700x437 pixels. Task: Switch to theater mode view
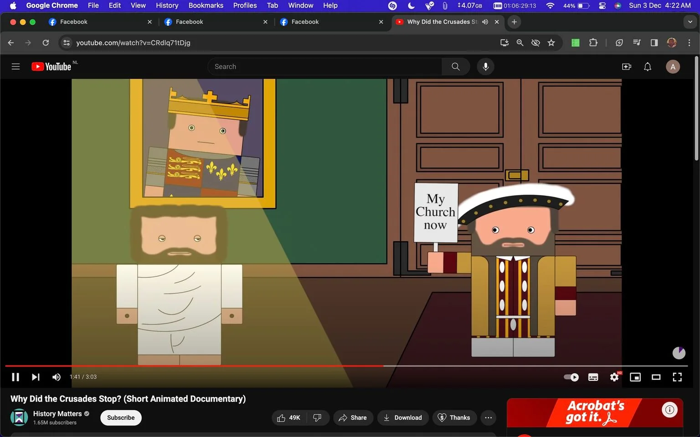coord(656,377)
